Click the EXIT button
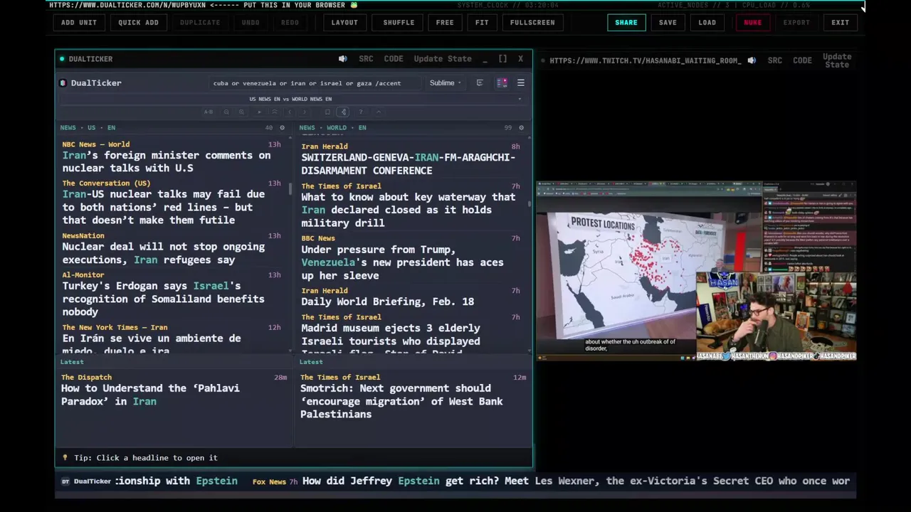Screen dimensions: 911x512 click(x=841, y=22)
